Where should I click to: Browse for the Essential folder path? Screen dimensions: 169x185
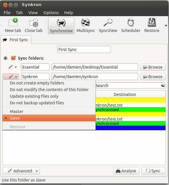click(153, 67)
